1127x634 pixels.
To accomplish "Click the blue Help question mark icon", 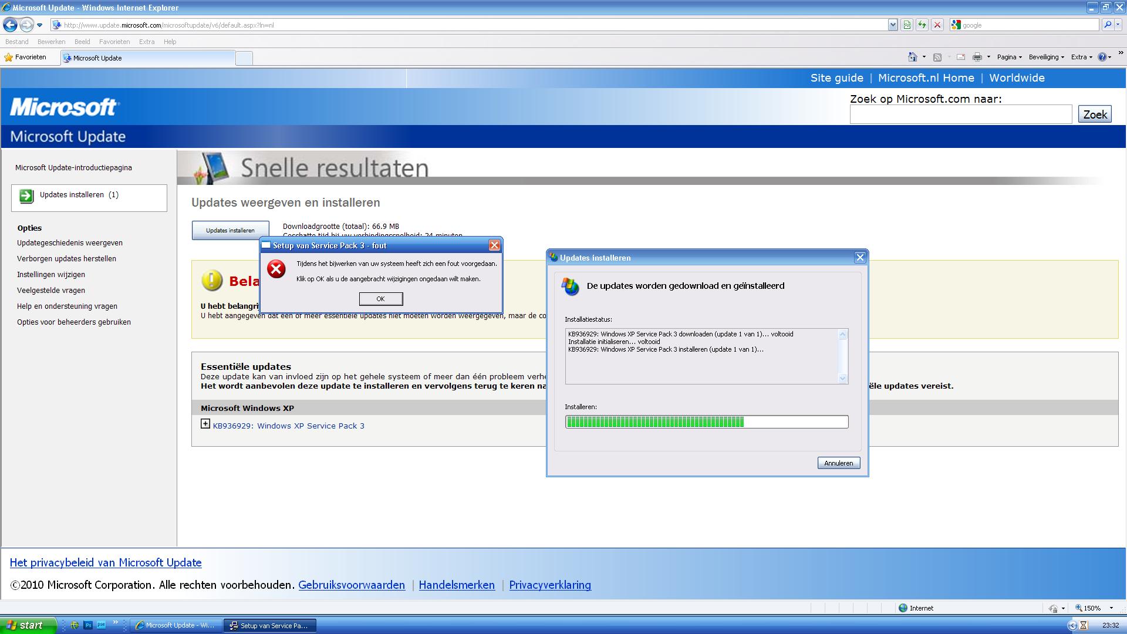I will click(1102, 57).
